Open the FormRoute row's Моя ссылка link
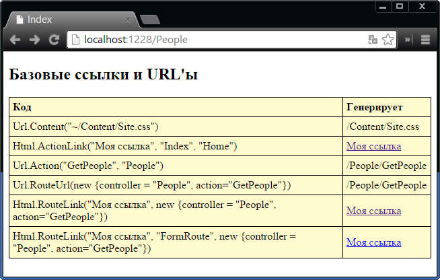Screen dimensions: 440x280 pyautogui.click(x=373, y=242)
